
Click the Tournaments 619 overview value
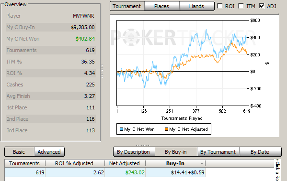pyautogui.click(x=91, y=50)
